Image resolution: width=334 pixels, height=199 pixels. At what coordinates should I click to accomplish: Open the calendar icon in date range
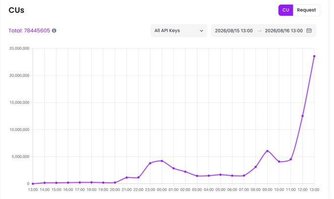(x=309, y=30)
